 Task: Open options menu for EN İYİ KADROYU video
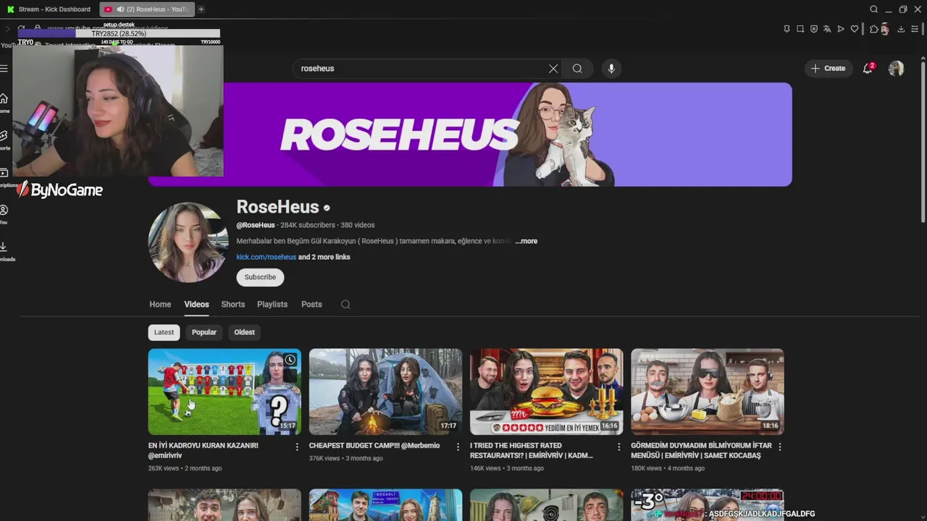[x=297, y=447]
